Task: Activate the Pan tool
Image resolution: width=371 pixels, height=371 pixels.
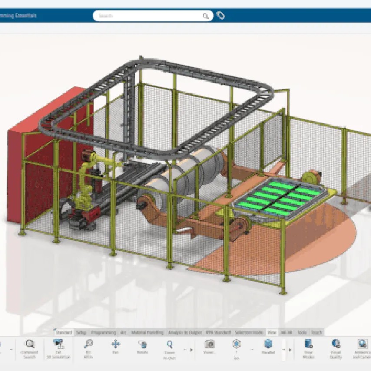Action: pyautogui.click(x=116, y=344)
